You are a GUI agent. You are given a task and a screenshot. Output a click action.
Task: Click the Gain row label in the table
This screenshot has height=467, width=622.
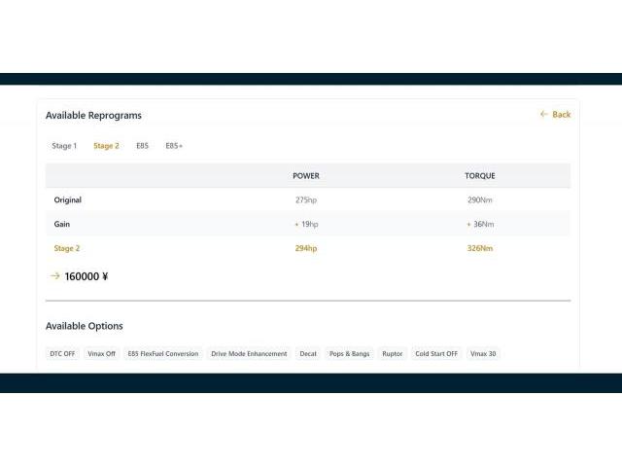(x=62, y=225)
